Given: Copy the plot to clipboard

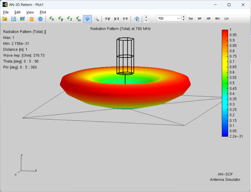Looking at the screenshot, I should pos(31,19).
